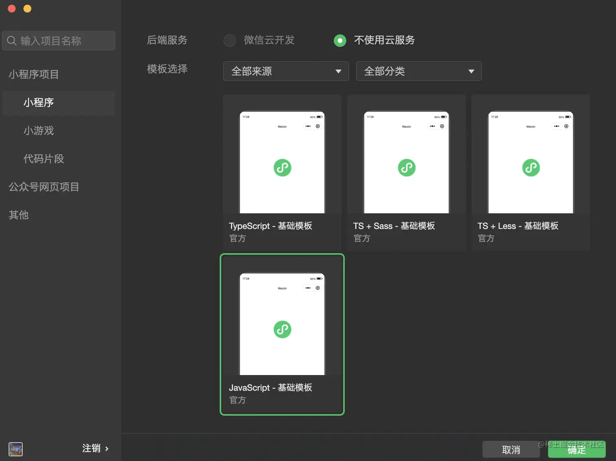Select 小程序 in the sidebar
The height and width of the screenshot is (461, 616).
point(59,103)
